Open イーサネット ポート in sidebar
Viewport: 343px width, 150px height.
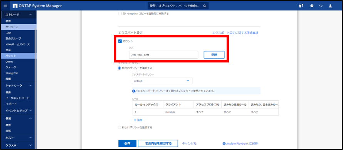pos(17,98)
